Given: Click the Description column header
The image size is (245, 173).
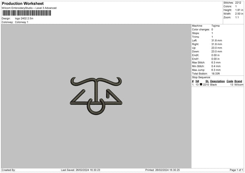Looking at the screenshot, I should [217, 81].
